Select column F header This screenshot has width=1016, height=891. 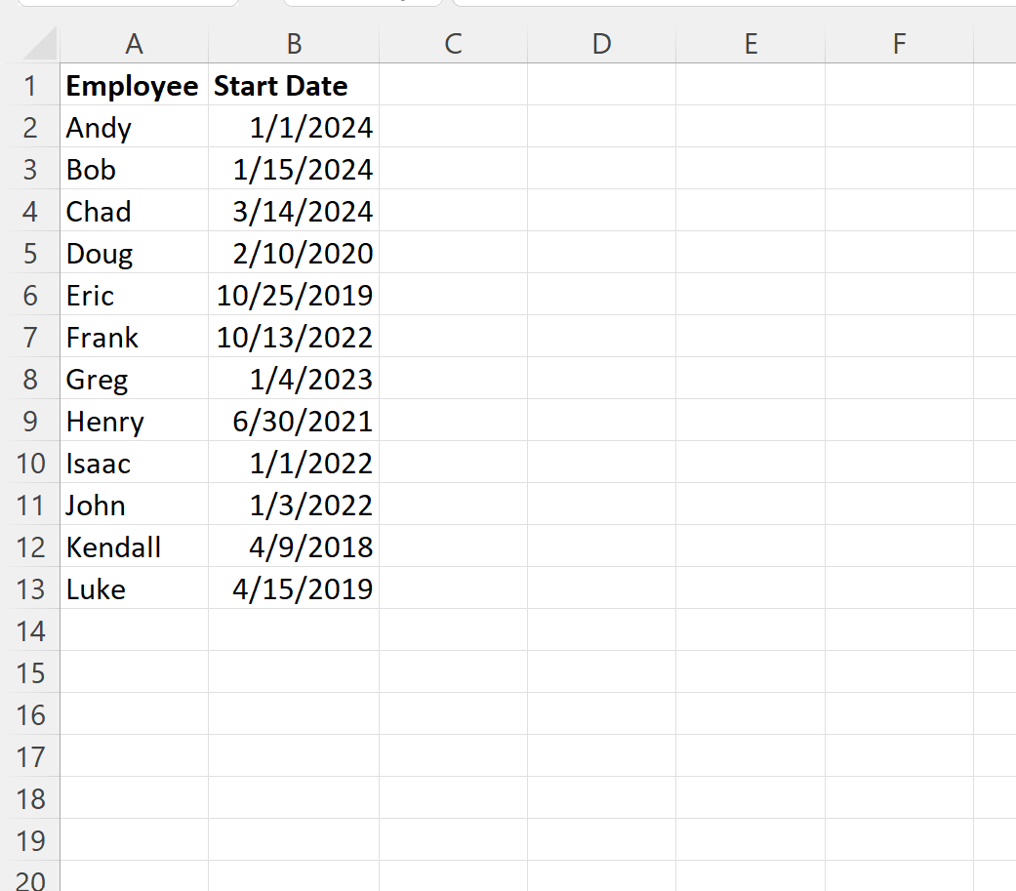point(899,44)
